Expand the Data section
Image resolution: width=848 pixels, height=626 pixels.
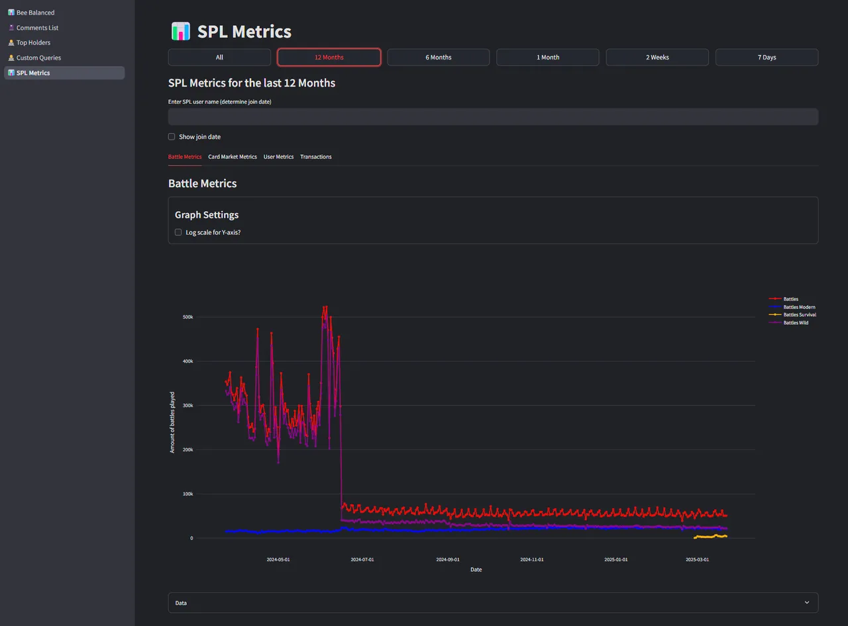493,603
